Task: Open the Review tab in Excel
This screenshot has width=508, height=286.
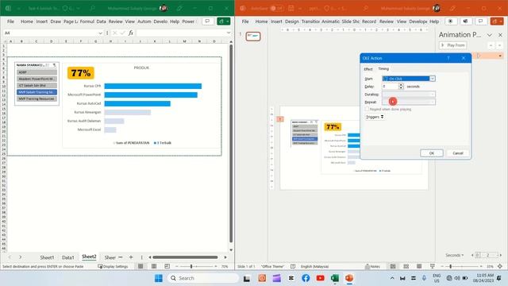Action: [115, 21]
